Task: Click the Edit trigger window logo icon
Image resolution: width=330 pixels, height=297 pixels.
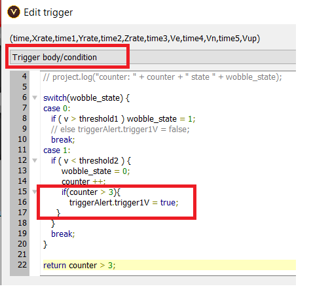Action: [14, 12]
